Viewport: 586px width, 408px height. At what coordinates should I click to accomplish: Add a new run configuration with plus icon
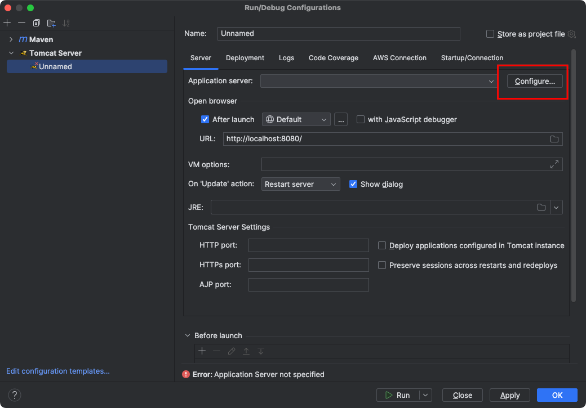click(x=7, y=23)
